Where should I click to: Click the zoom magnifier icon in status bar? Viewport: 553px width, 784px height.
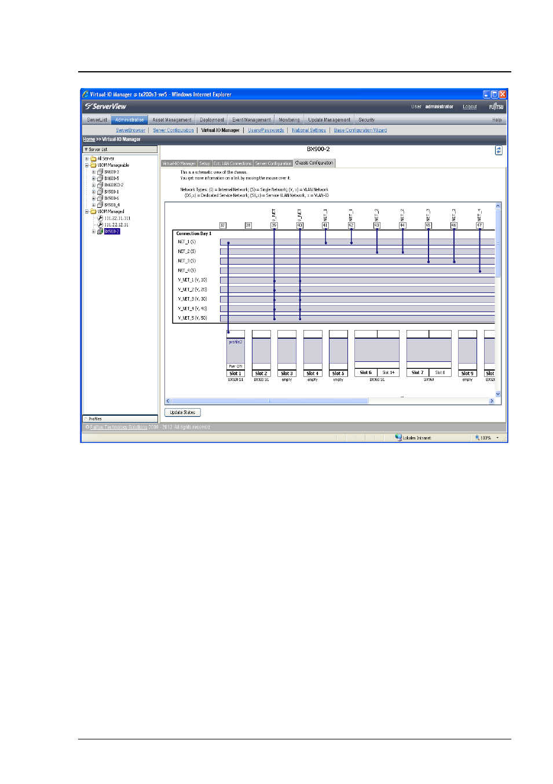point(477,438)
